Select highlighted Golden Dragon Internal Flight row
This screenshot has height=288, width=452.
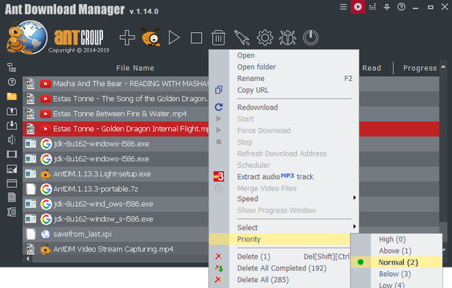pos(116,129)
